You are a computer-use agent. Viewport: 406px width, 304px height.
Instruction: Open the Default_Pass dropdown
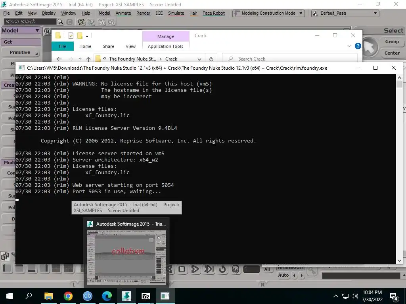point(345,13)
